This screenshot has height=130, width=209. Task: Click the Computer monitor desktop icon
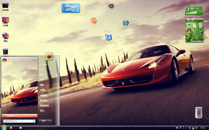click(6, 20)
